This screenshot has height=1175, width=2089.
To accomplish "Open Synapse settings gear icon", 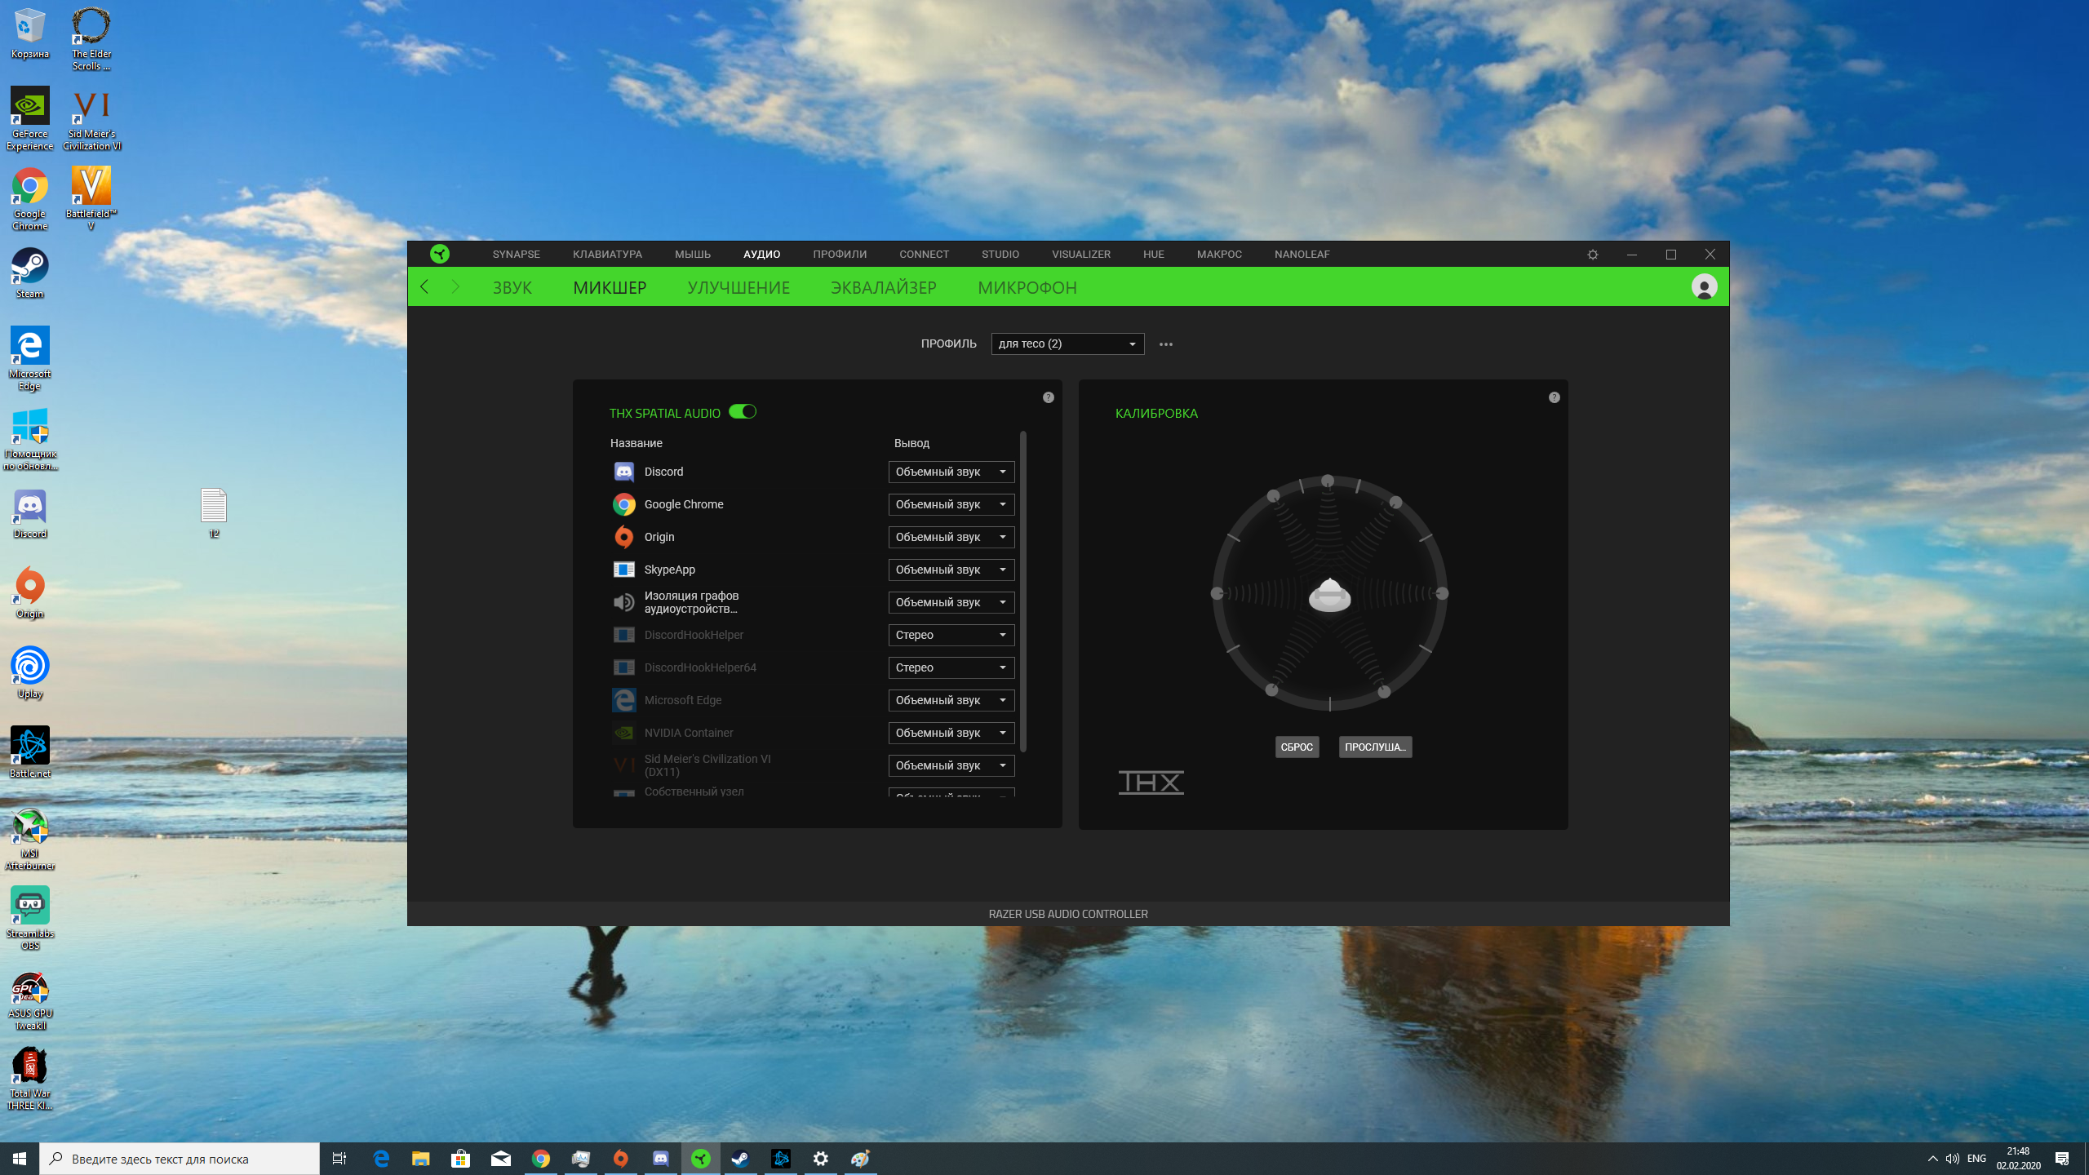I will point(1592,255).
